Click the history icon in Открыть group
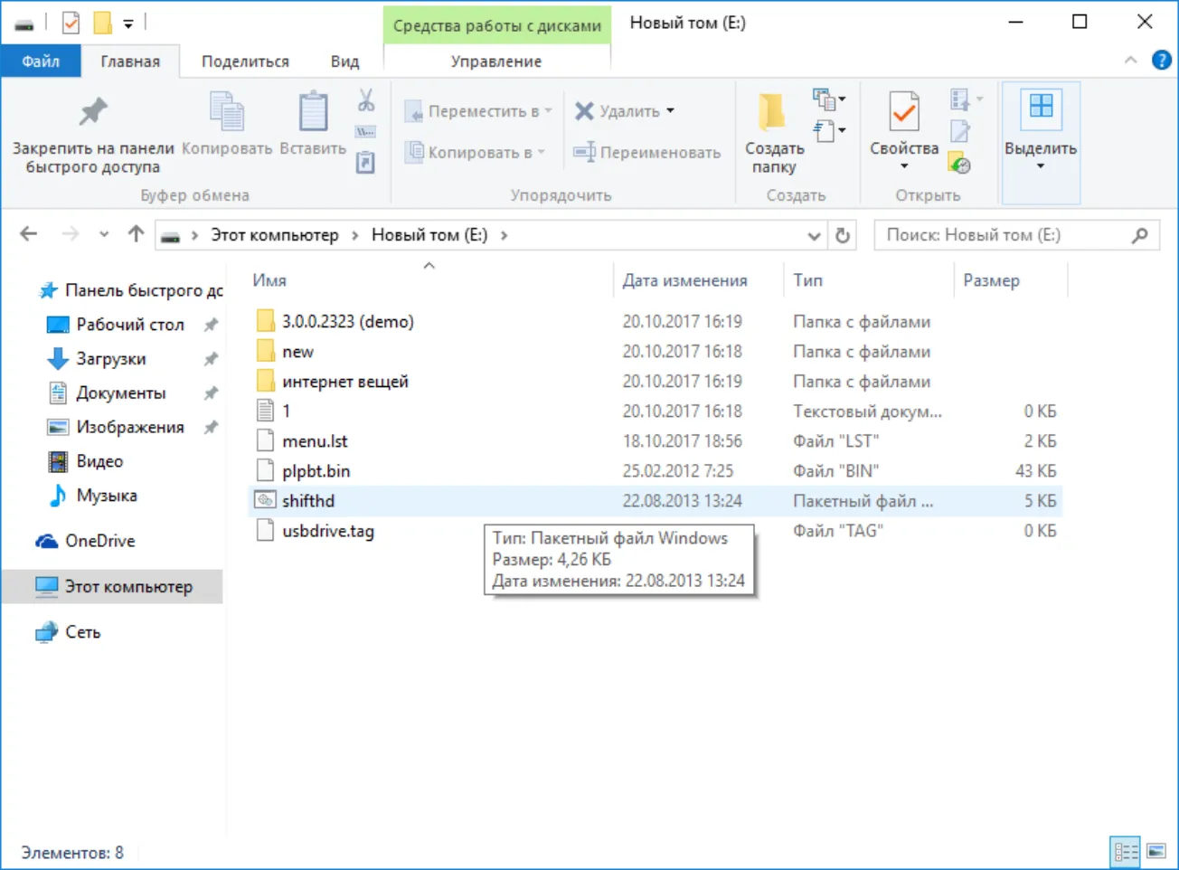The width and height of the screenshot is (1179, 870). click(x=959, y=164)
